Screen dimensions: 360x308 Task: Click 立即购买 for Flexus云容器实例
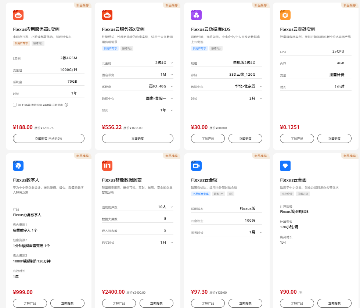click(334, 139)
